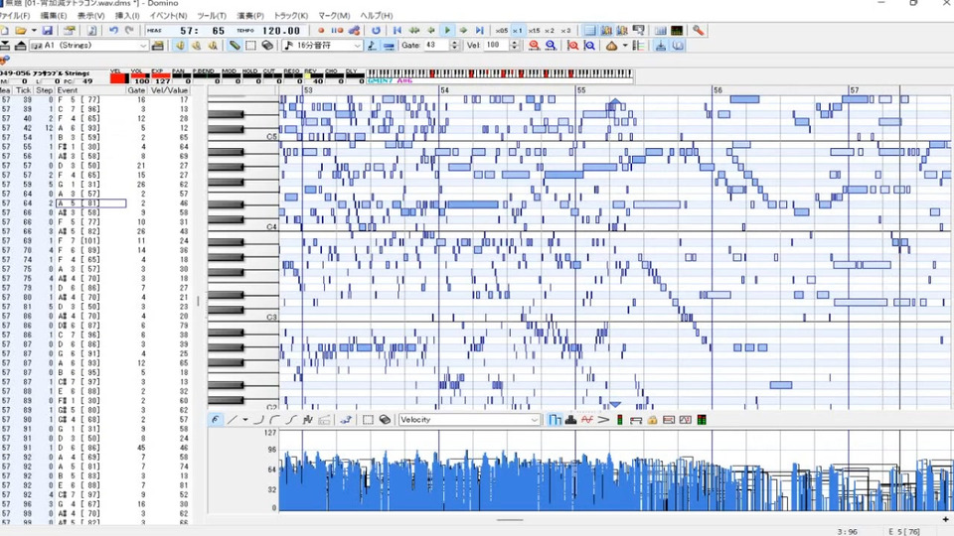Select the pencil draw tool
Viewport: 954px width, 536px height.
pos(235,46)
